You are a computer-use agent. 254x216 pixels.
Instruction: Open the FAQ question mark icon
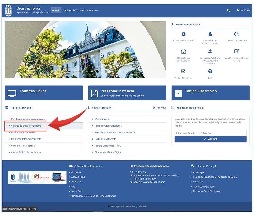[x=210, y=71]
